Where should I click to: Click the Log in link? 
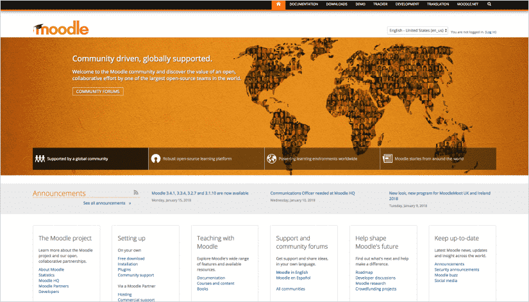491,32
